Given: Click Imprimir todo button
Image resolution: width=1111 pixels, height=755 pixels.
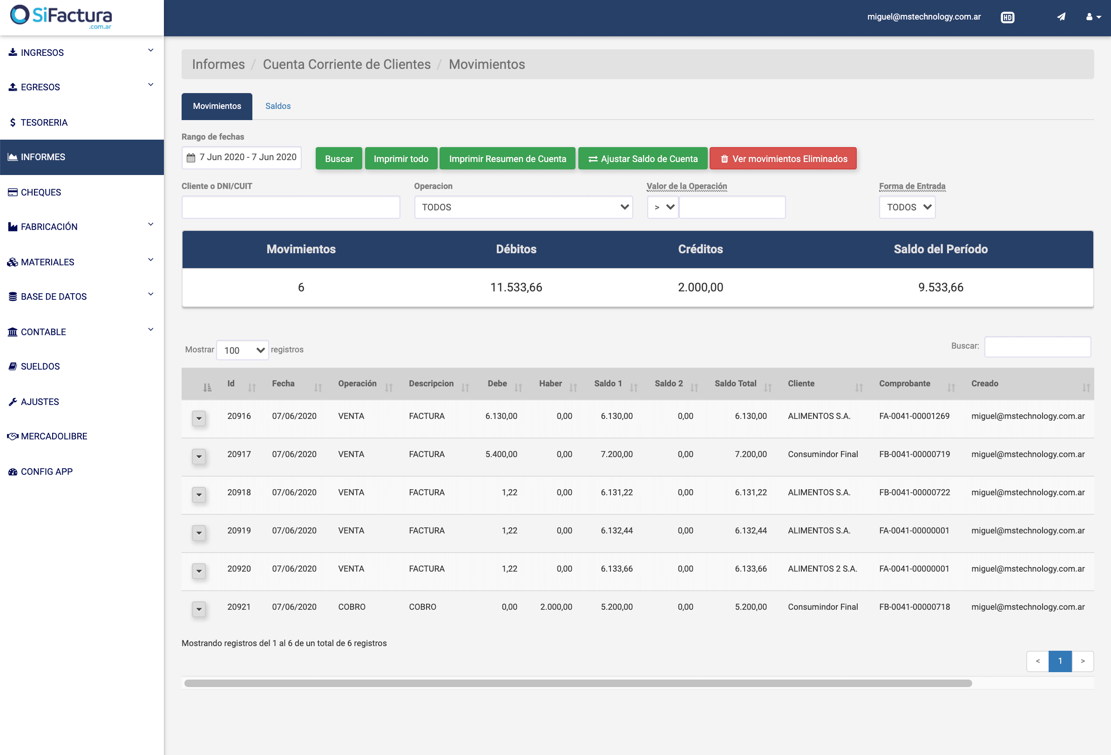Looking at the screenshot, I should [401, 158].
